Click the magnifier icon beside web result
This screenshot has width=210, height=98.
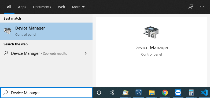tap(6, 53)
